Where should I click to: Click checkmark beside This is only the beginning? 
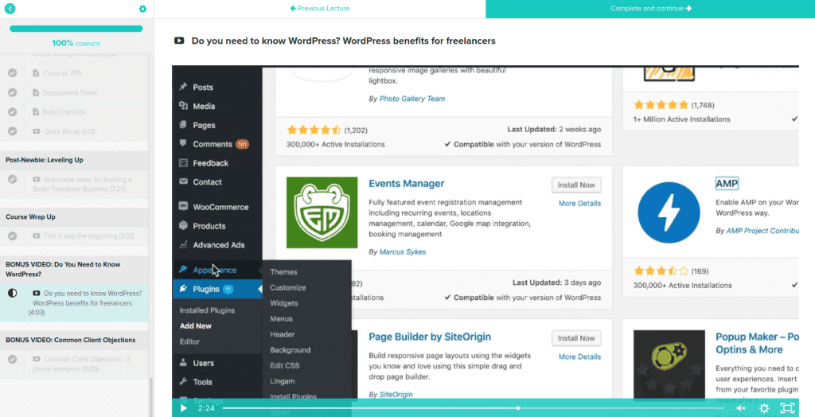[x=13, y=236]
